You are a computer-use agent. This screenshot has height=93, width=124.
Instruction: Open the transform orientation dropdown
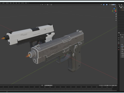pos(42,5)
